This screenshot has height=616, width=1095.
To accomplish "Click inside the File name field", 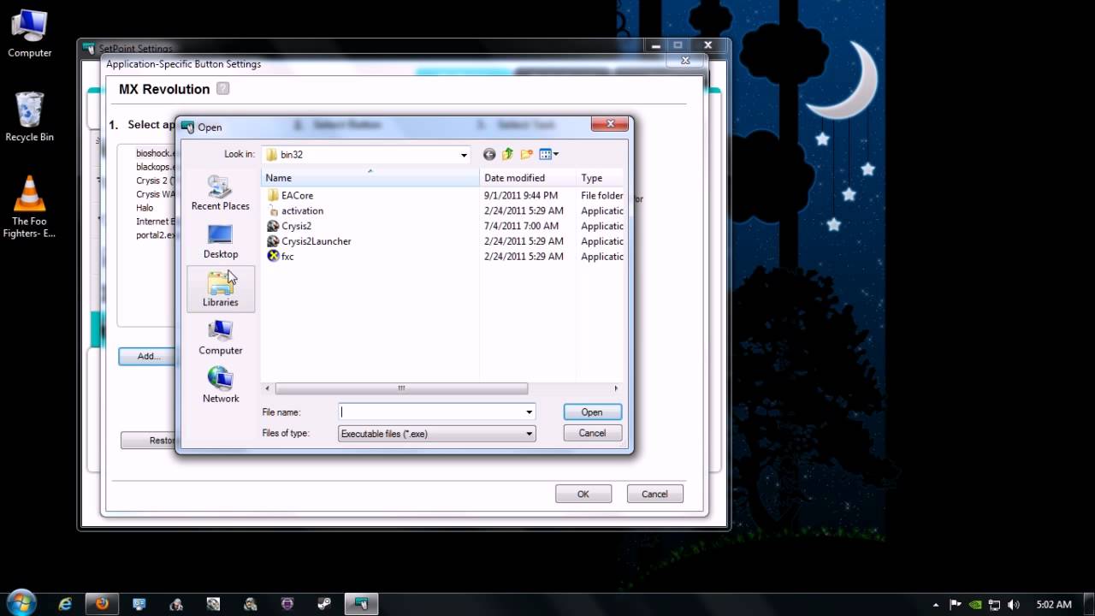I will pyautogui.click(x=430, y=412).
